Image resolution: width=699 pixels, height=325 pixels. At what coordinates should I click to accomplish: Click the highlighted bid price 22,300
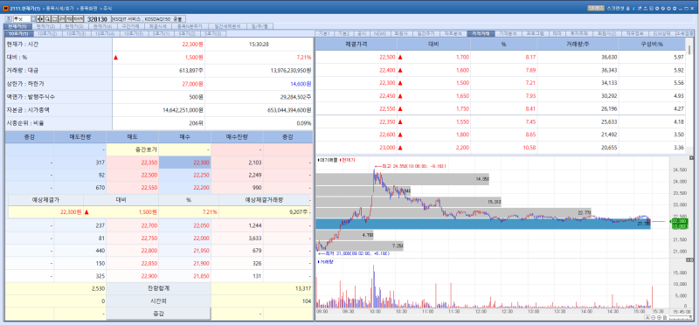tap(185, 163)
